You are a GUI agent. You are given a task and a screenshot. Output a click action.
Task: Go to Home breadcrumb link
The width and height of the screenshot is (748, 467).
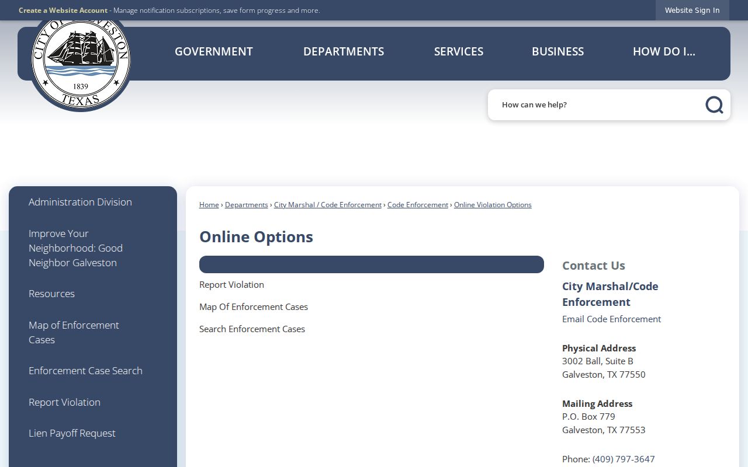click(209, 205)
